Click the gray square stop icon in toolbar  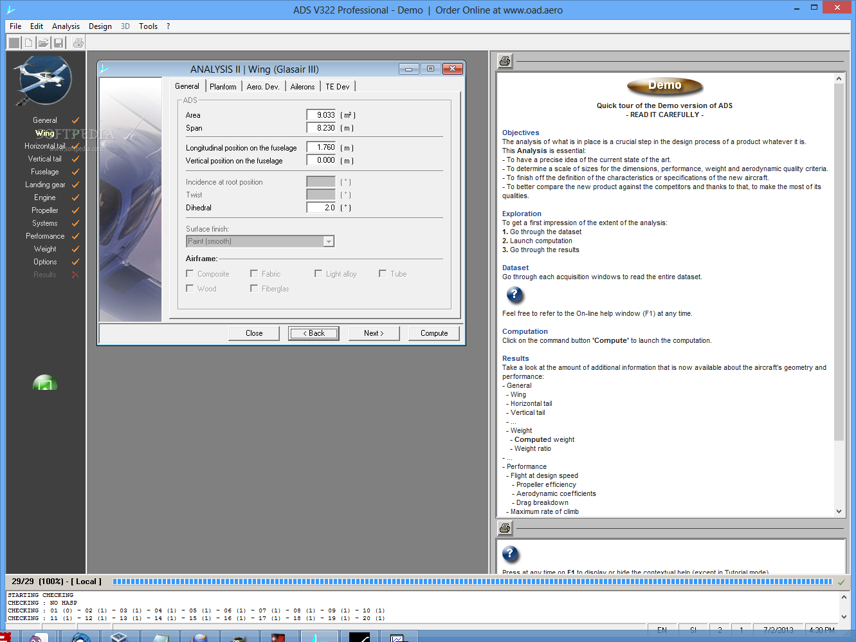pos(14,43)
